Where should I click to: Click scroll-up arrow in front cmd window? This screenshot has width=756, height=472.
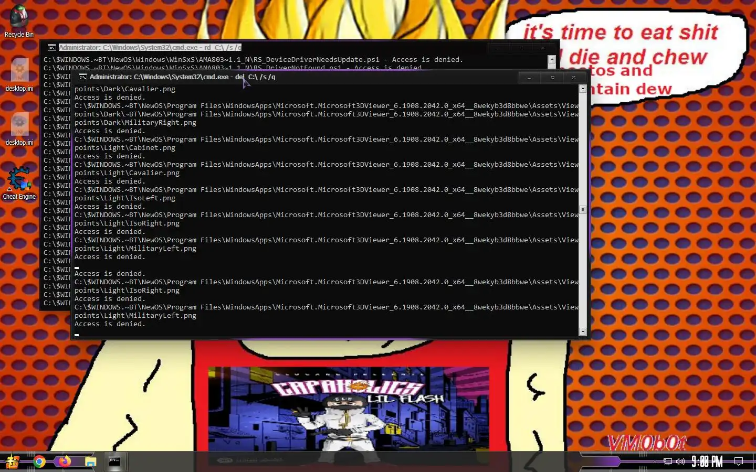coord(583,89)
